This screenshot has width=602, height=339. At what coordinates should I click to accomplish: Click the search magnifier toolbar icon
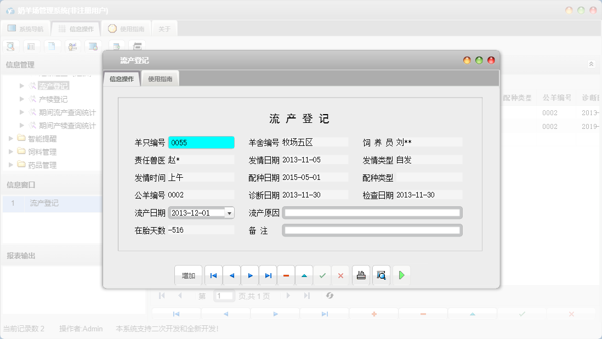(11, 47)
